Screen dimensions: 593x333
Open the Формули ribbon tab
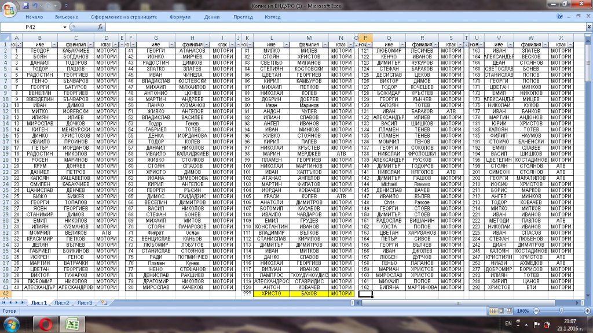click(180, 17)
